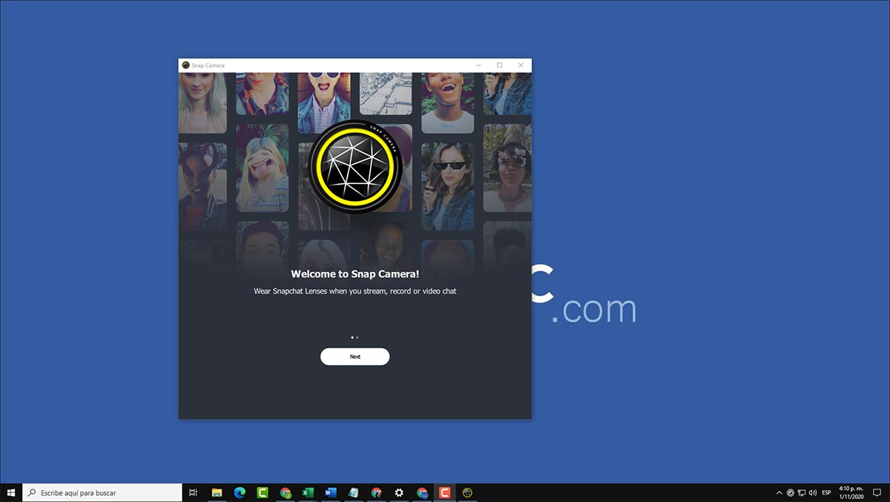Close the Snap Camera window

pos(521,65)
